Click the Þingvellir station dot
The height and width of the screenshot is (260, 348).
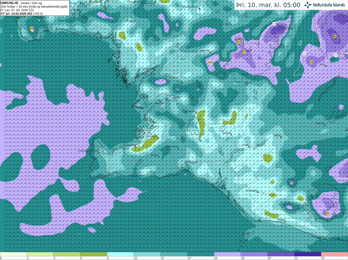(x=196, y=112)
